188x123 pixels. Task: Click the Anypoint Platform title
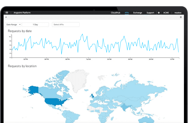pyautogui.click(x=22, y=13)
